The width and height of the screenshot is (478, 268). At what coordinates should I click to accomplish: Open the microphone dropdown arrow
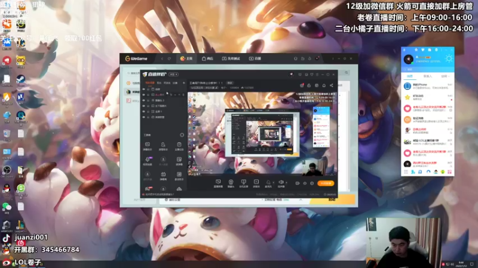274,183
